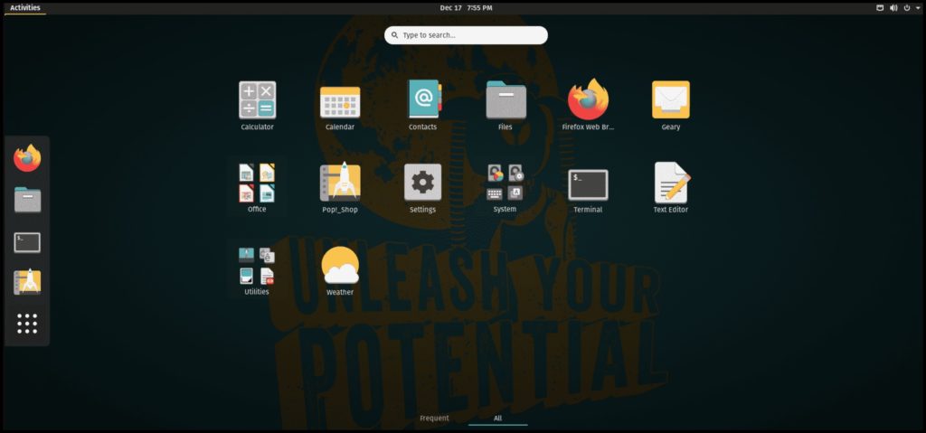Click the volume icon in top bar
The width and height of the screenshot is (926, 433).
[893, 7]
